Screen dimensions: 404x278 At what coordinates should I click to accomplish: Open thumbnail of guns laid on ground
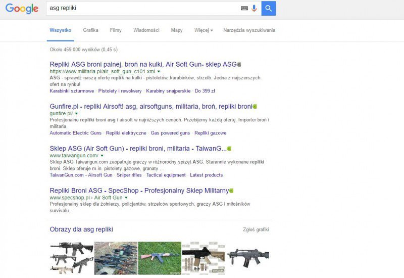(x=116, y=258)
